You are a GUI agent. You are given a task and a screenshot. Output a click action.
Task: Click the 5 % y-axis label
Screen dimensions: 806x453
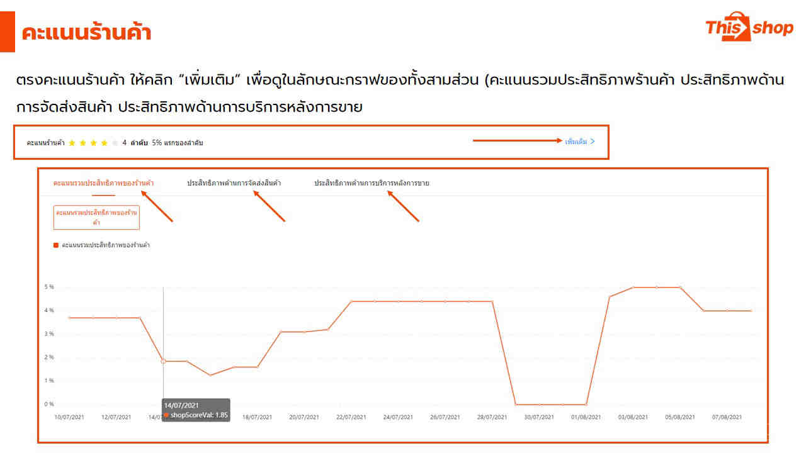point(48,287)
